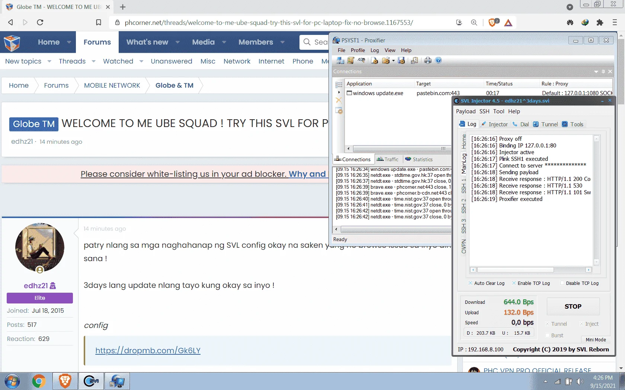625x390 pixels.
Task: Expand New topics dropdown arrow
Action: click(x=49, y=61)
